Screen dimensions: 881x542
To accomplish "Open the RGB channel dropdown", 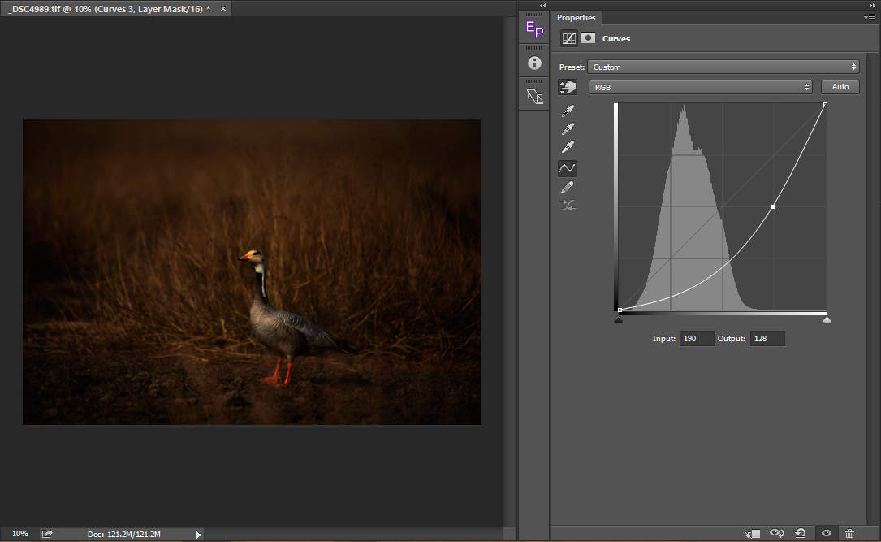I will (x=700, y=87).
